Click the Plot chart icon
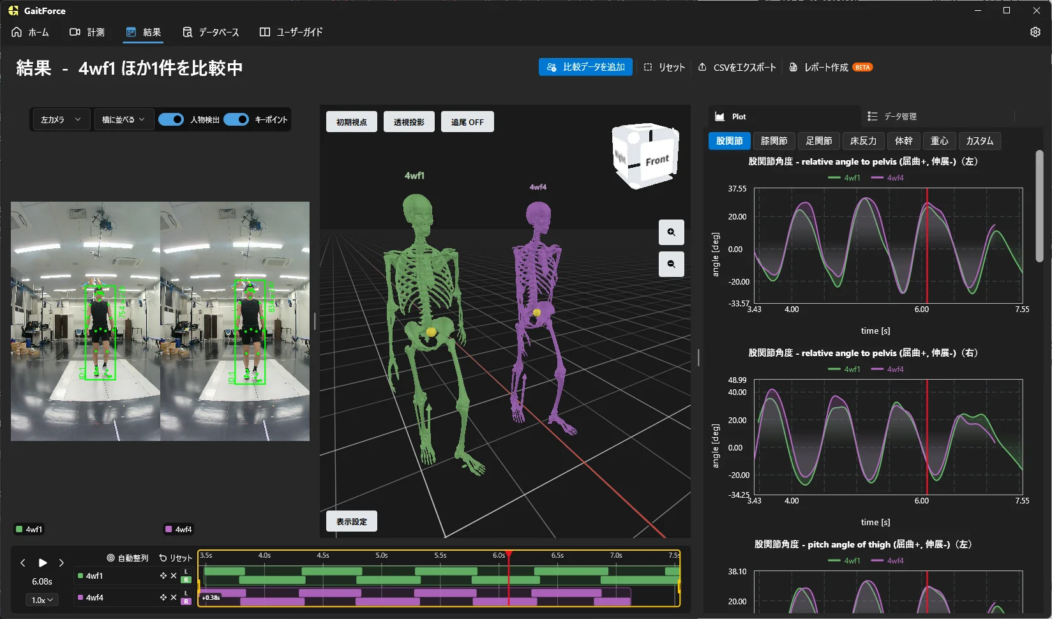Viewport: 1052px width, 619px height. point(720,117)
